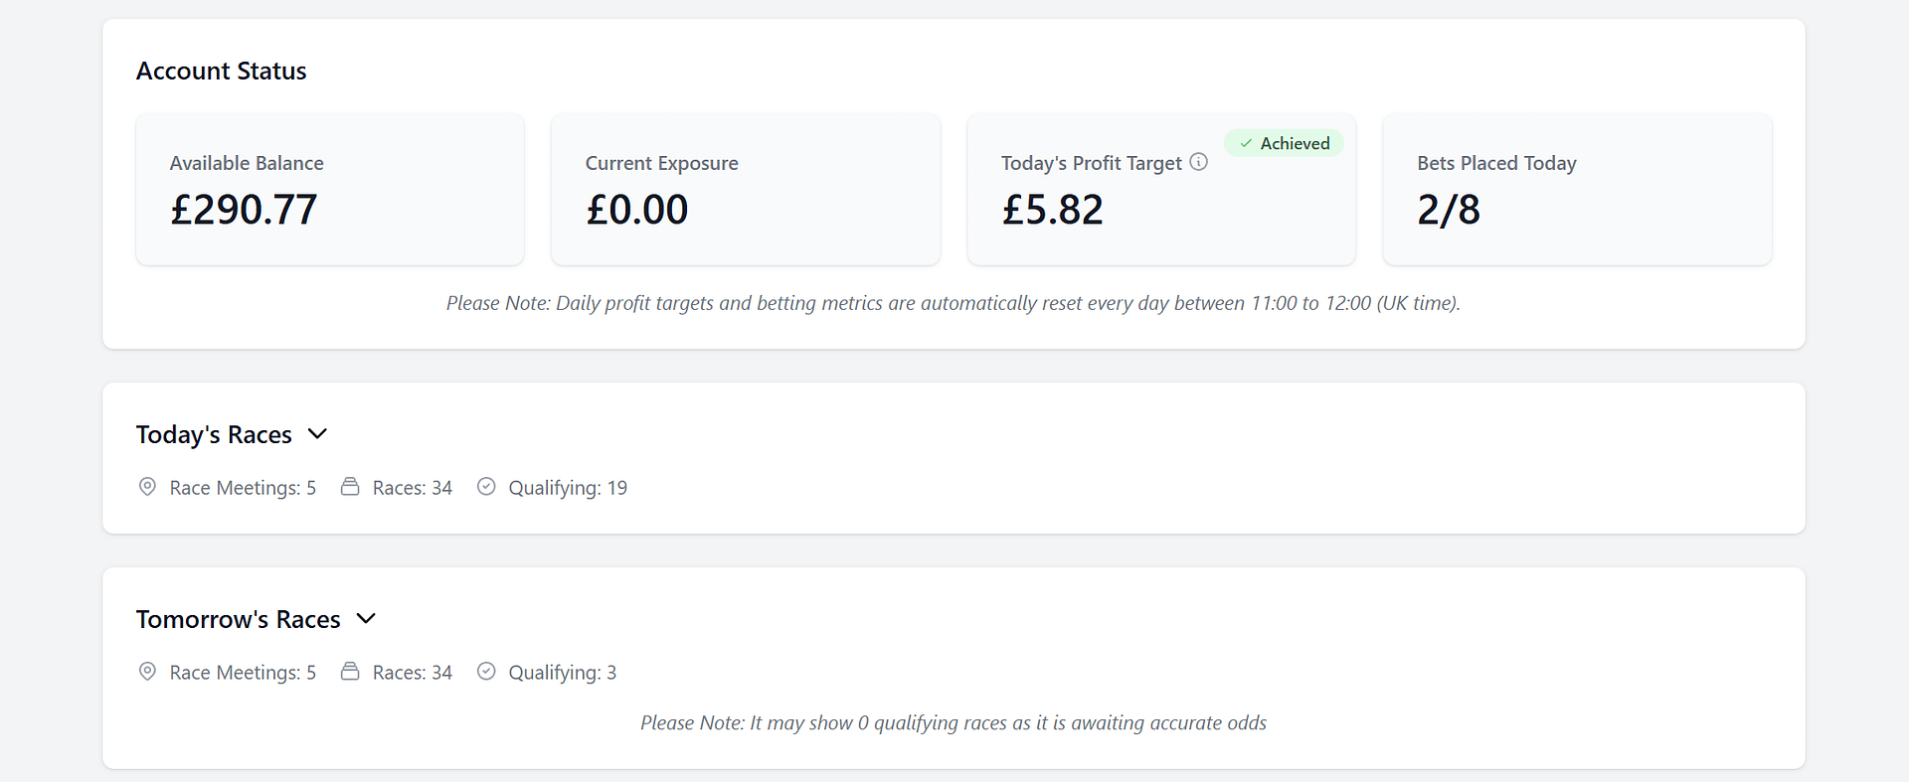Click the Today's Races heading

tap(214, 435)
